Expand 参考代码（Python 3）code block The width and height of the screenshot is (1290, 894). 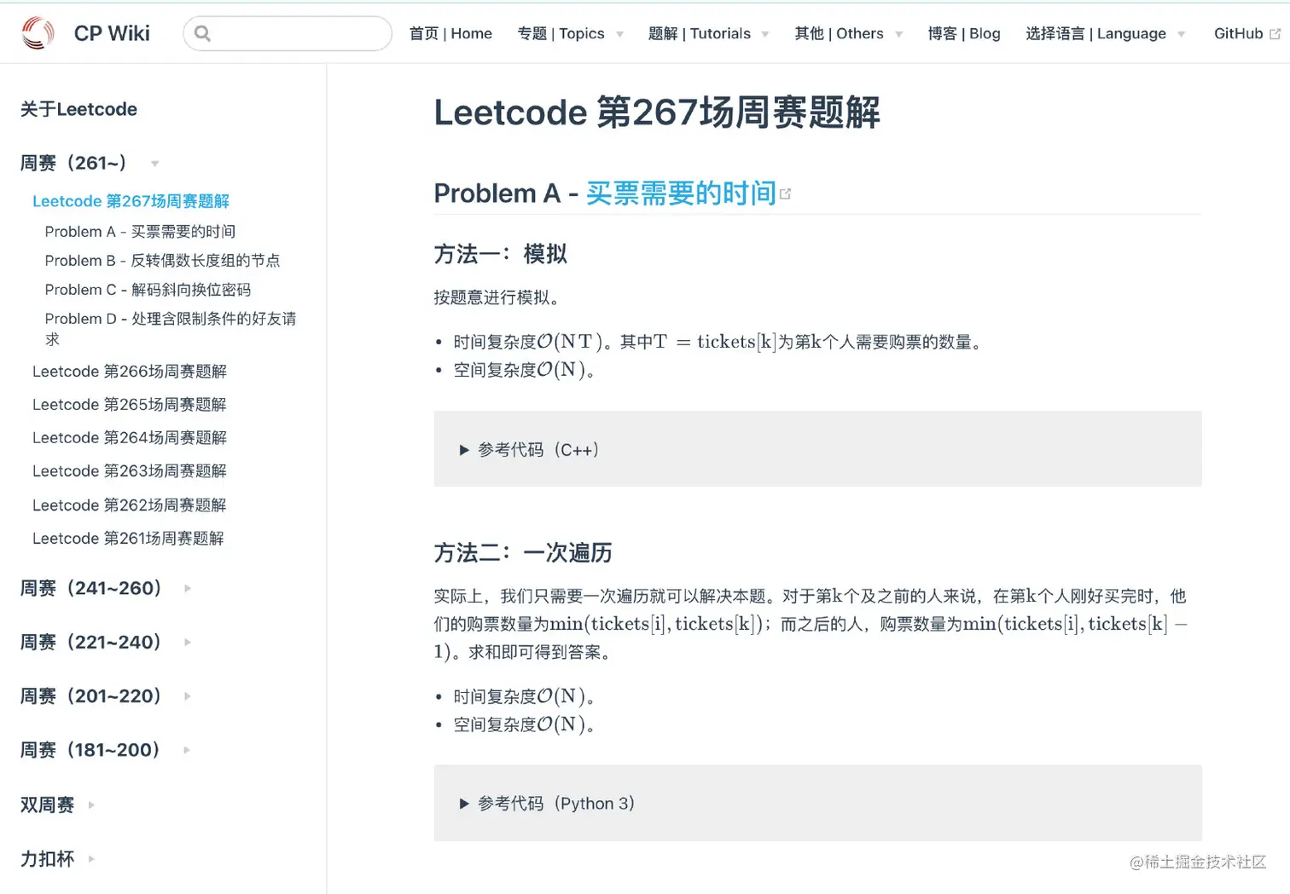point(817,803)
